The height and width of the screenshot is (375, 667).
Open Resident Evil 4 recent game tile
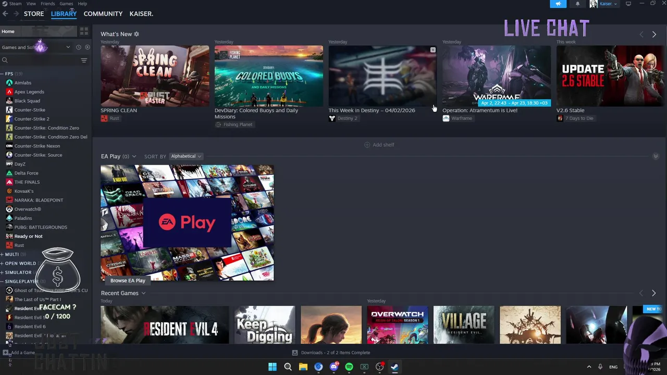(165, 325)
